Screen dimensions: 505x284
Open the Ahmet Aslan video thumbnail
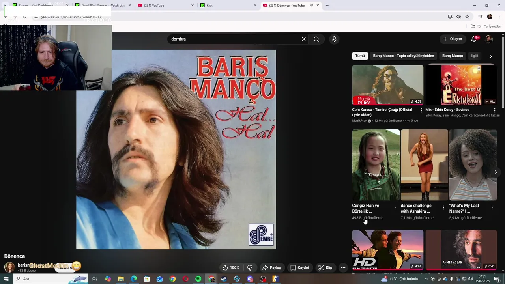click(461, 250)
